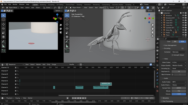Hide the Plane object with eye icon
Image resolution: width=188 pixels, height=105 pixels.
pos(183,35)
